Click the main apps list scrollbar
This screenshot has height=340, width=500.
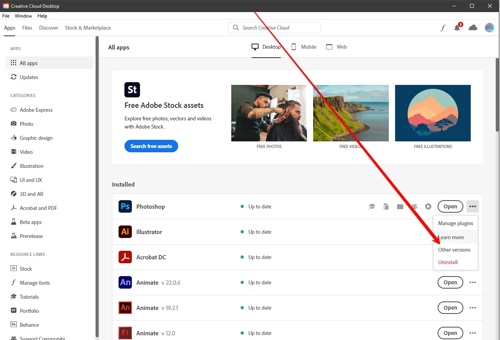(x=497, y=95)
